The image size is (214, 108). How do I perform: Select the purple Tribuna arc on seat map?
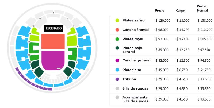[x=32, y=84]
